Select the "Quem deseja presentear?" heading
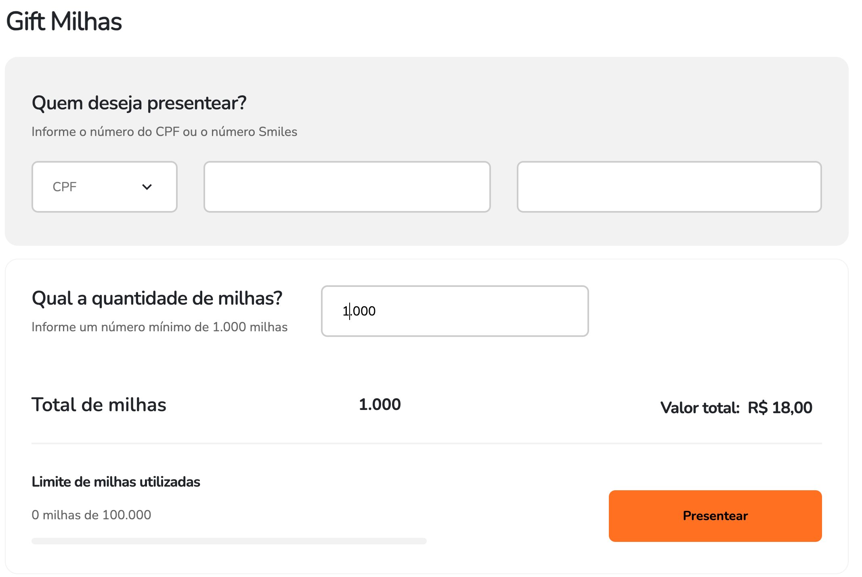The width and height of the screenshot is (862, 577). point(139,103)
